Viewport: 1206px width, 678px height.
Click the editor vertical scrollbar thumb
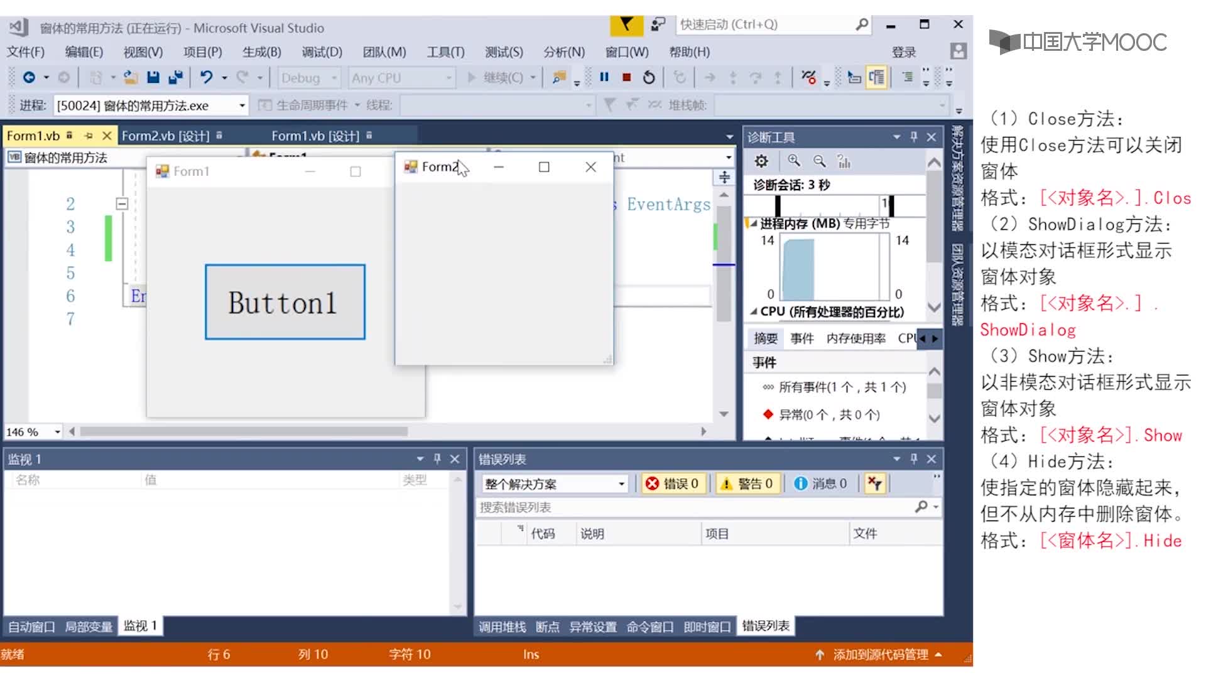pos(724,264)
